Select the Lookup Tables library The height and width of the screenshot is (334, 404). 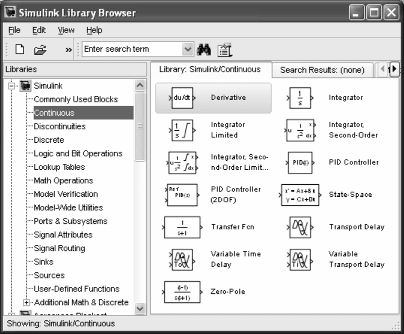(59, 167)
